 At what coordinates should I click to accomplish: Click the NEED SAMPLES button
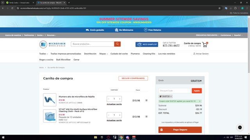click(x=147, y=44)
